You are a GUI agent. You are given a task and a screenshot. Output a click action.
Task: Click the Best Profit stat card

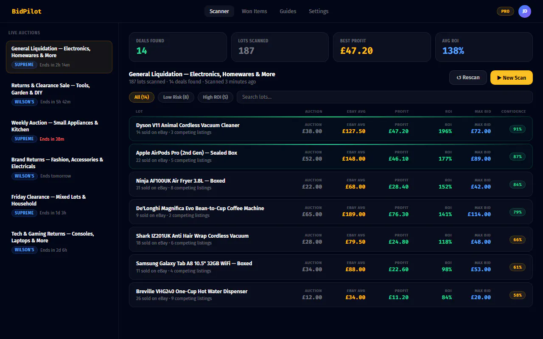coord(382,47)
